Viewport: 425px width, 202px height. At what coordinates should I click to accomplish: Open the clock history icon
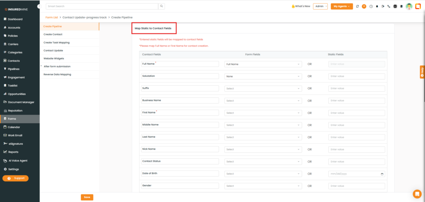pos(371,6)
